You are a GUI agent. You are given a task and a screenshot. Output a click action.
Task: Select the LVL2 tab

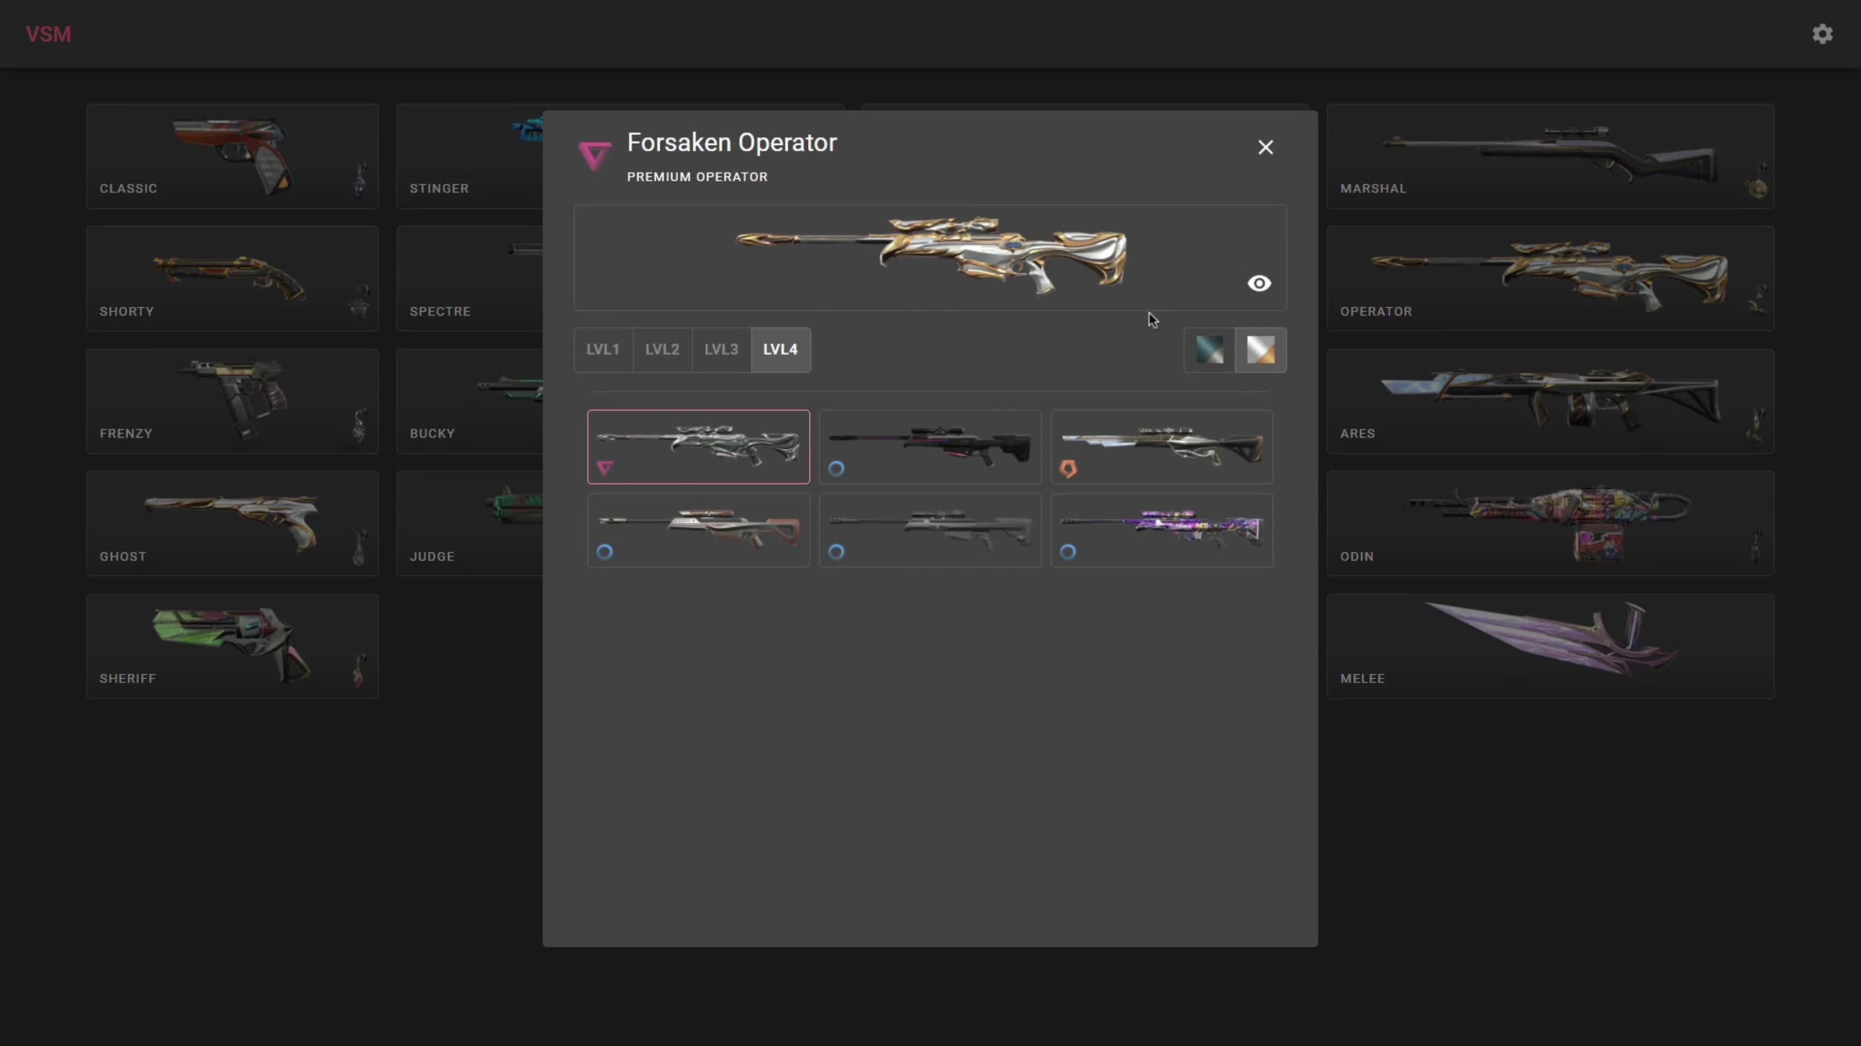[x=662, y=350]
